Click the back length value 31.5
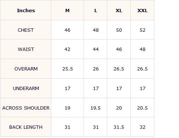The width and height of the screenshot is (179, 138). [x=119, y=127]
